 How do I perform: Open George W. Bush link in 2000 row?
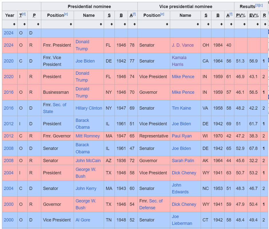pyautogui.click(x=86, y=204)
